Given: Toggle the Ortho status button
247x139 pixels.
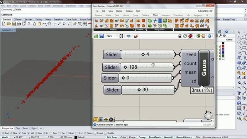Looking at the screenshot, I should click(123, 137).
